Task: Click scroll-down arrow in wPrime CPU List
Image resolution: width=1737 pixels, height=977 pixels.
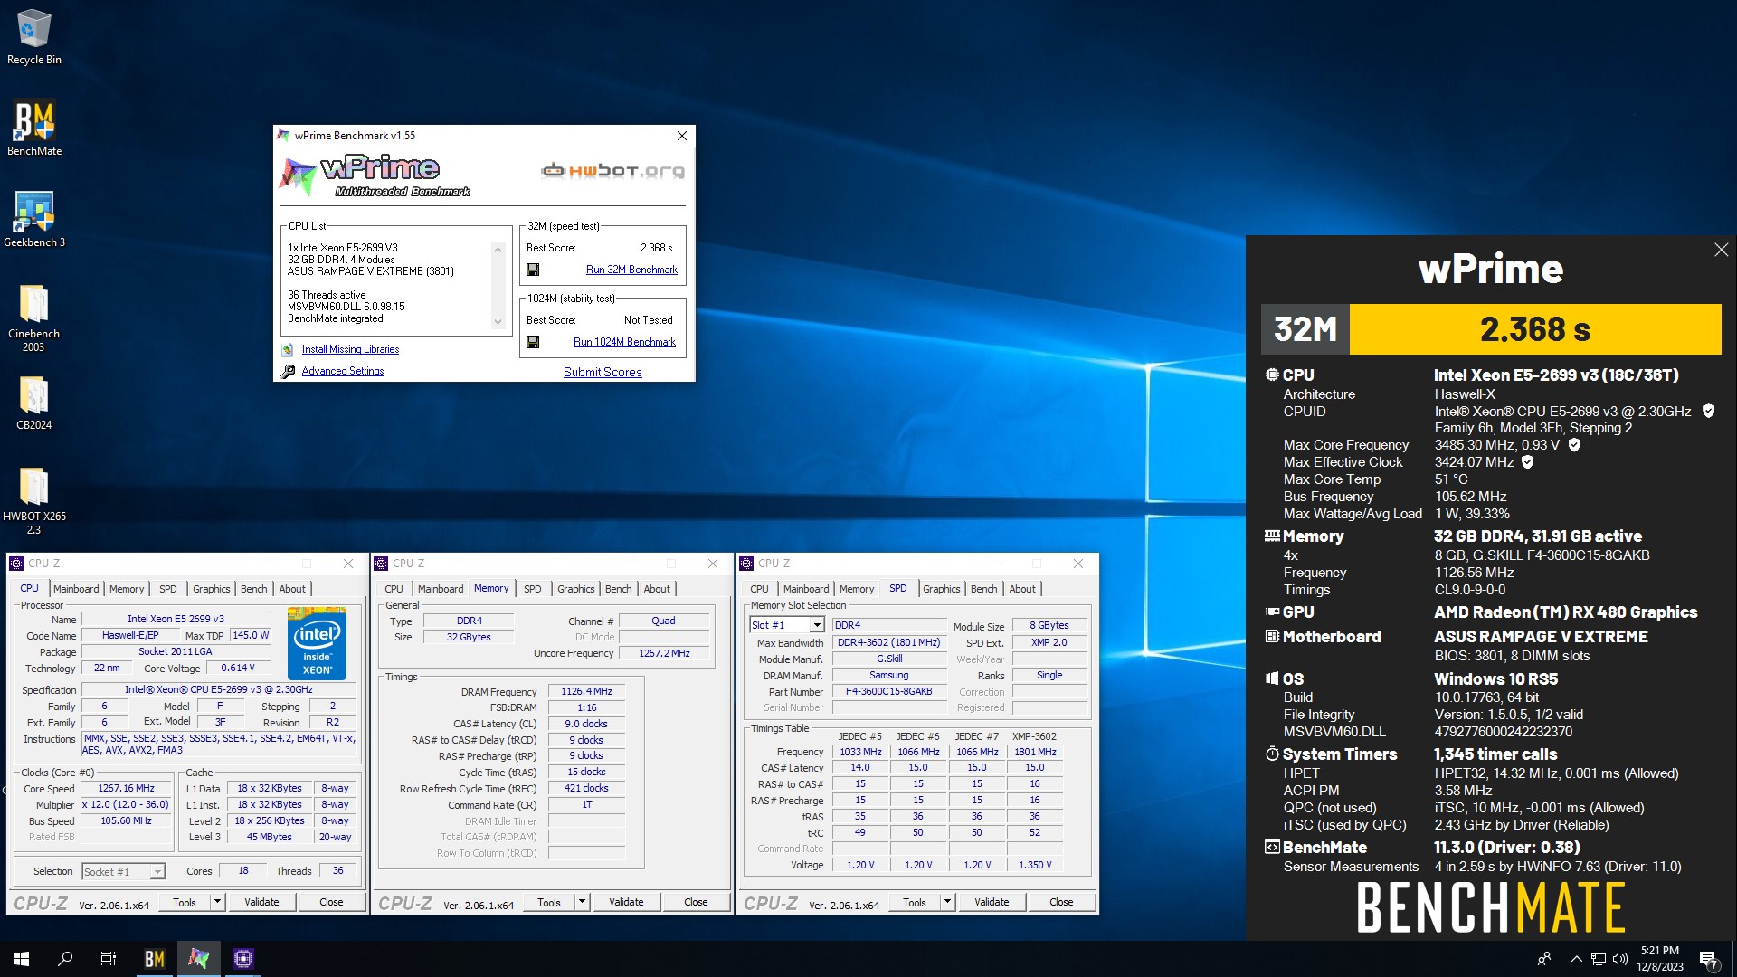Action: pos(498,322)
